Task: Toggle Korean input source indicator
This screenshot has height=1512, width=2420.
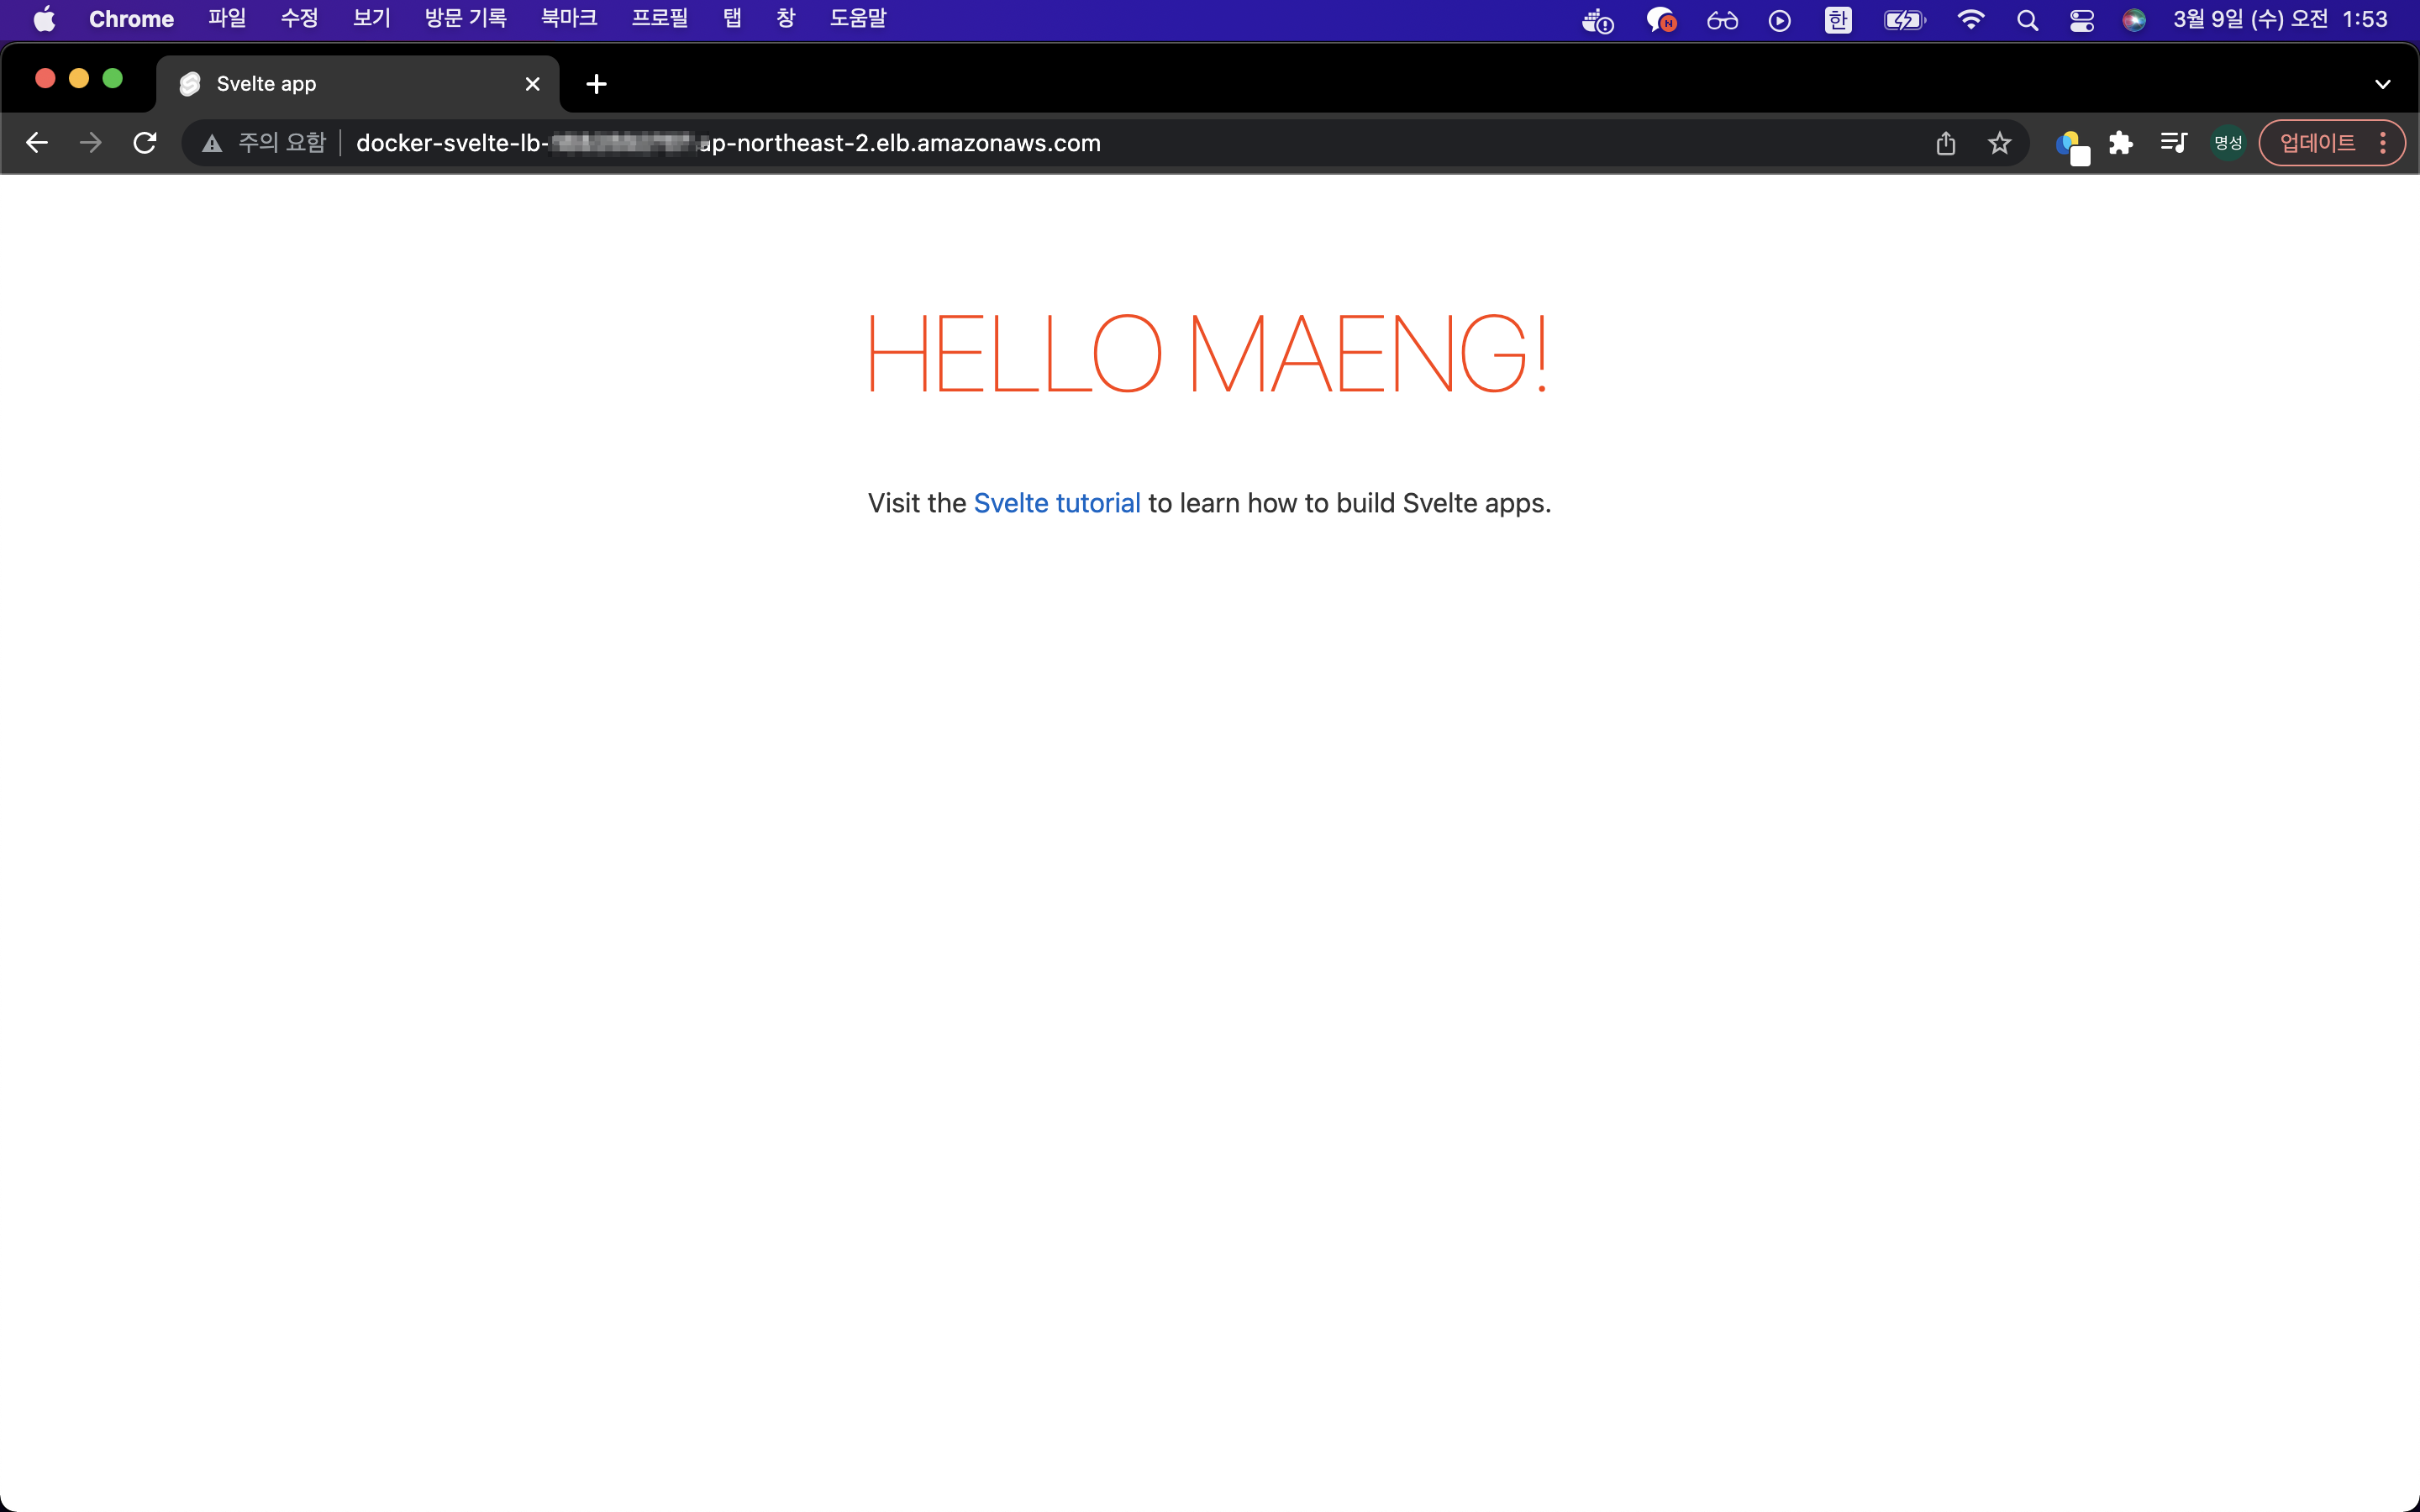Action: [x=1838, y=20]
